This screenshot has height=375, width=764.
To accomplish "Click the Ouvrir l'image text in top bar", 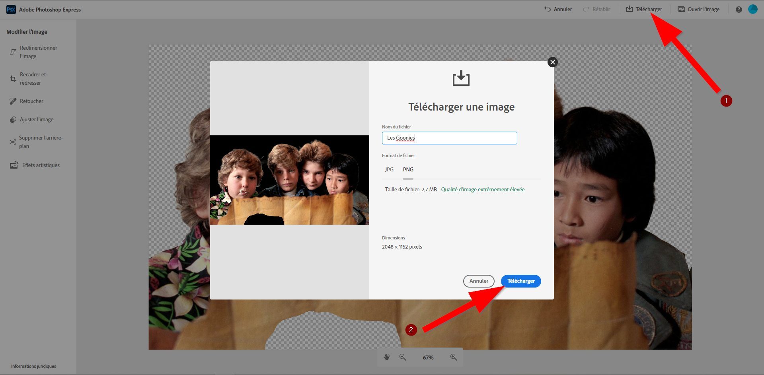I will (x=704, y=9).
